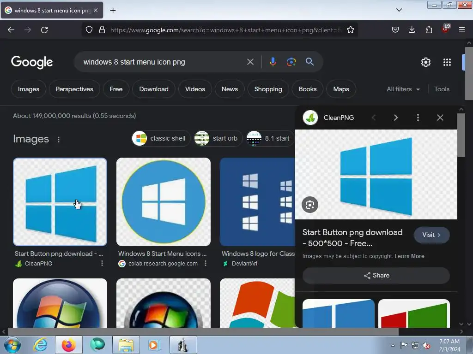Switch to the Videos filter
The image size is (473, 354).
tap(195, 89)
